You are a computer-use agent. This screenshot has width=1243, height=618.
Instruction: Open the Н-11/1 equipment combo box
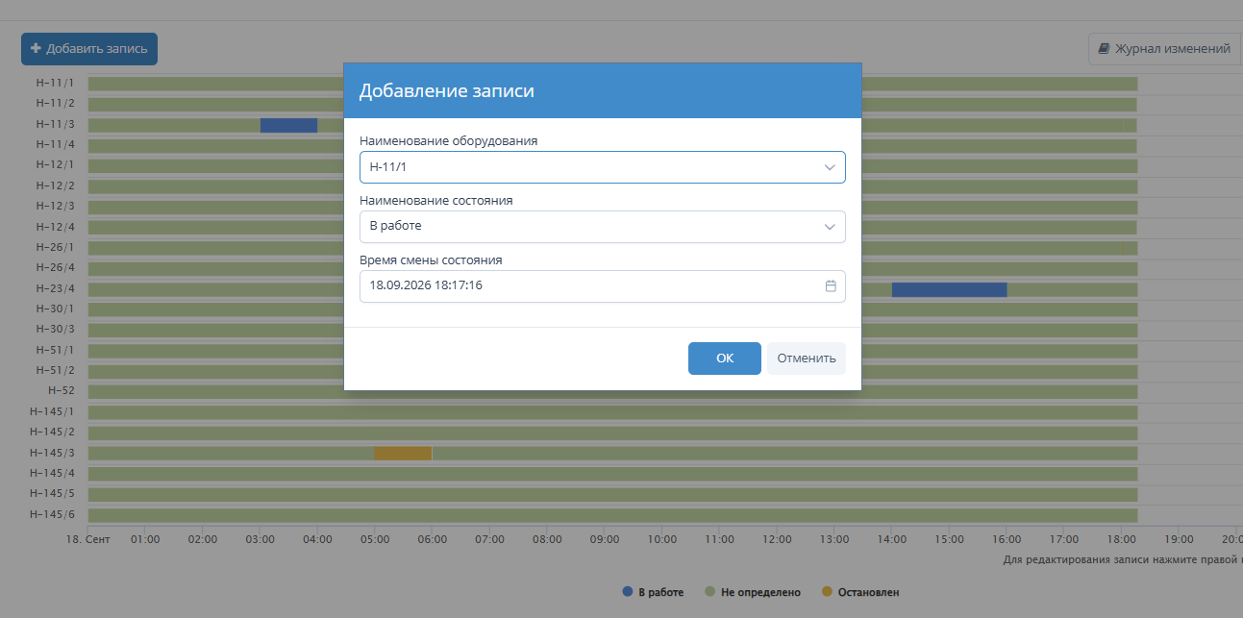(x=603, y=167)
